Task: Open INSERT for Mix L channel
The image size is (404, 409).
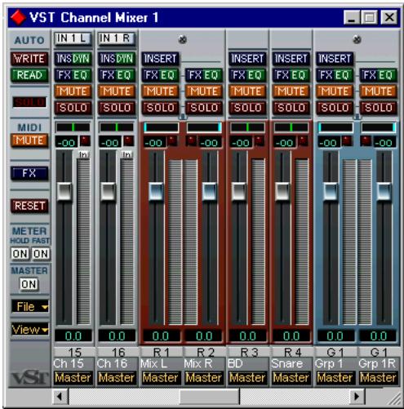Action: click(160, 59)
